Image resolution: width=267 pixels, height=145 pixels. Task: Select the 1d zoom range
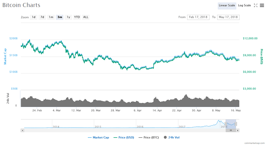pyautogui.click(x=33, y=17)
